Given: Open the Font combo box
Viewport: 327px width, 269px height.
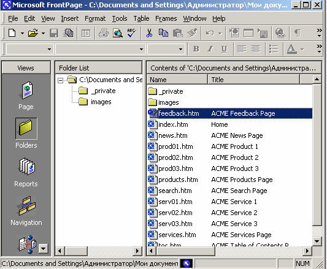Looking at the screenshot, I should [x=100, y=49].
